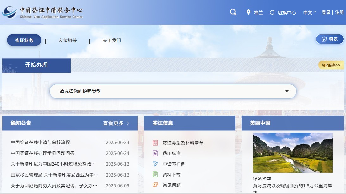Open 中国签证在线申请与审核流程 announcement
The image size is (346, 194).
[40, 142]
